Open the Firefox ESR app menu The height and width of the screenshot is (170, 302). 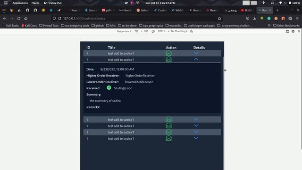[x=52, y=3]
